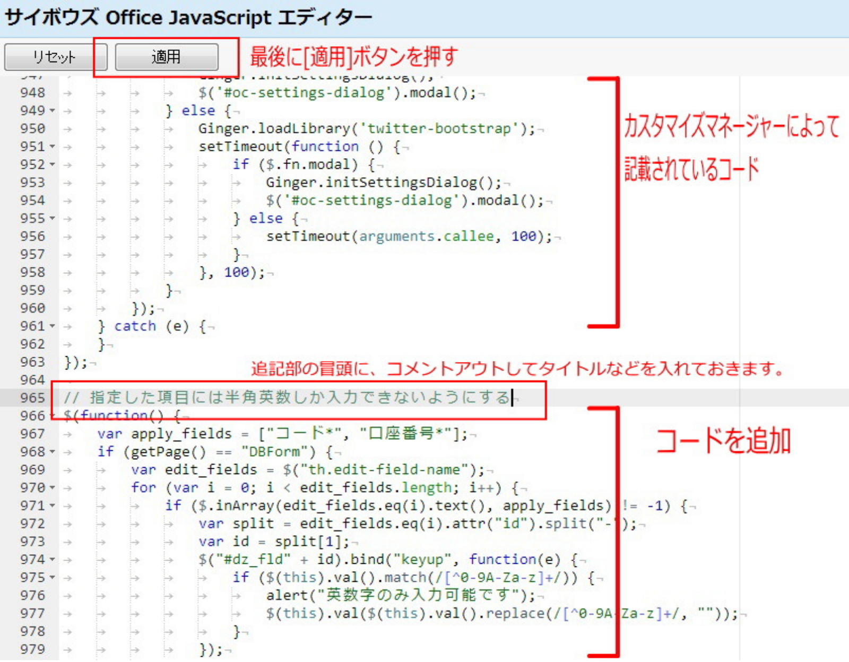This screenshot has width=849, height=662.
Task: Collapse the fold arrow at line 971
Action: click(52, 505)
